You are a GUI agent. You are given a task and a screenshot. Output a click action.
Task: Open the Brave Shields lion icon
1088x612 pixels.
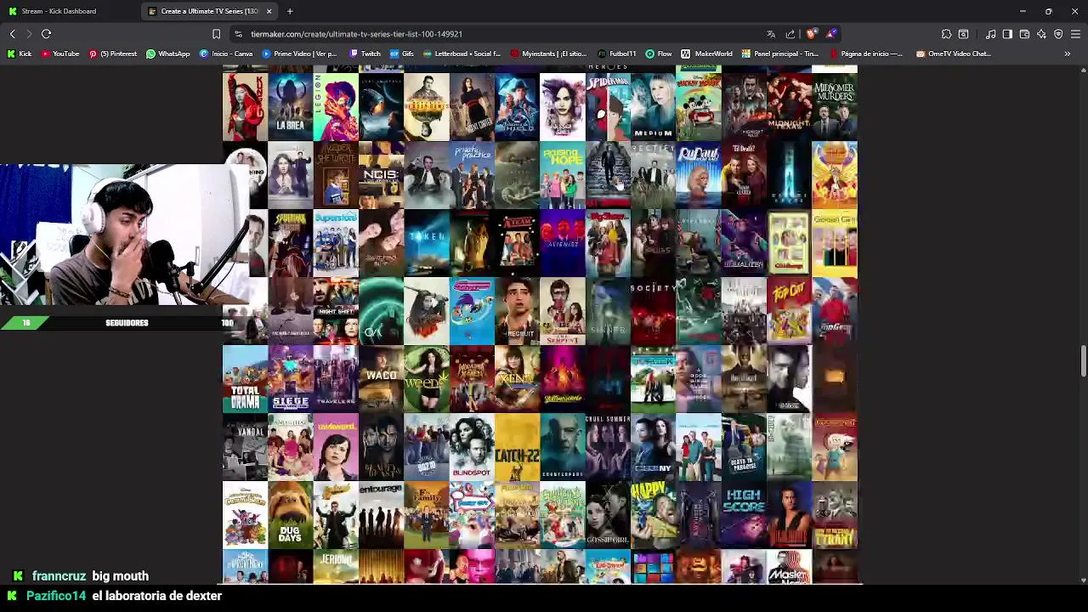812,34
